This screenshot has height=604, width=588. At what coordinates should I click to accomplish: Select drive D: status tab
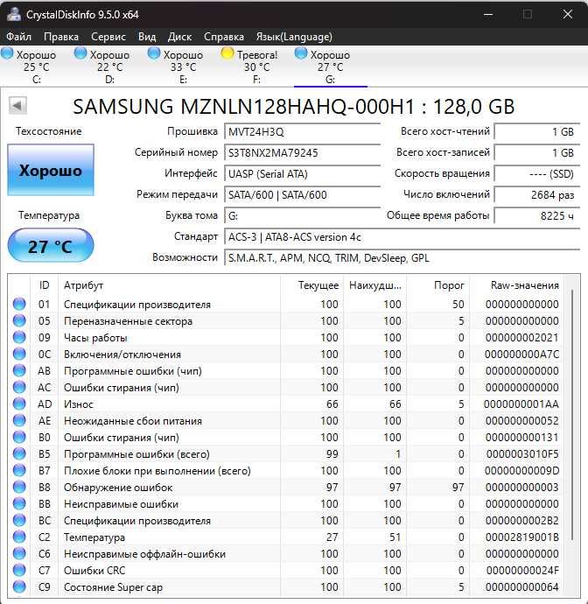click(x=109, y=67)
